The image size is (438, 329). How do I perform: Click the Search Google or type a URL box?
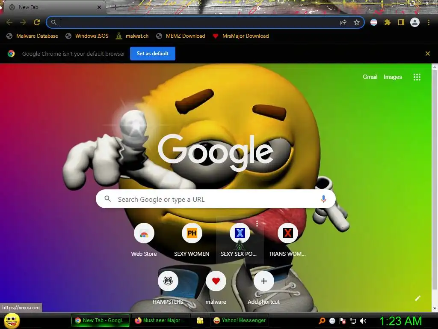[216, 199]
